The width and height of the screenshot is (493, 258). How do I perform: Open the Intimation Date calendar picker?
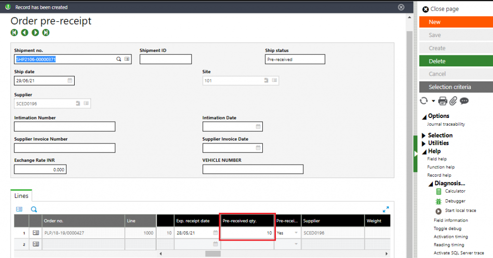click(x=258, y=126)
